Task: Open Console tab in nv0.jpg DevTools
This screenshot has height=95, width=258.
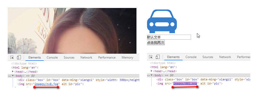Action: [x=52, y=58]
